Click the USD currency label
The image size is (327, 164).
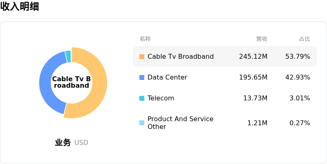pyautogui.click(x=81, y=143)
